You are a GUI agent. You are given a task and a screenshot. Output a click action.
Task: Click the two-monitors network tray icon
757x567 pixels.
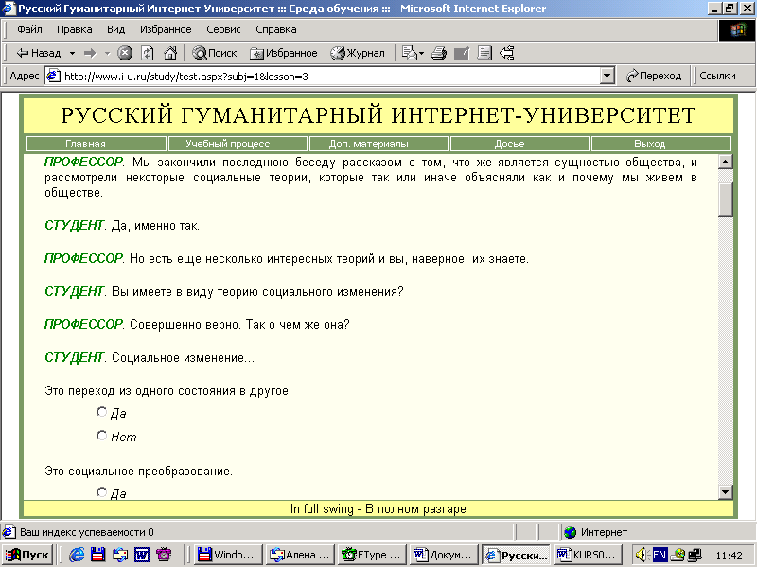tap(695, 555)
